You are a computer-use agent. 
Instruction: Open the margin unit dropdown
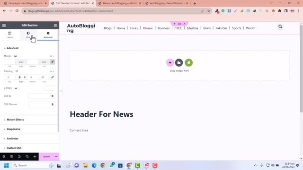pyautogui.click(x=52, y=56)
